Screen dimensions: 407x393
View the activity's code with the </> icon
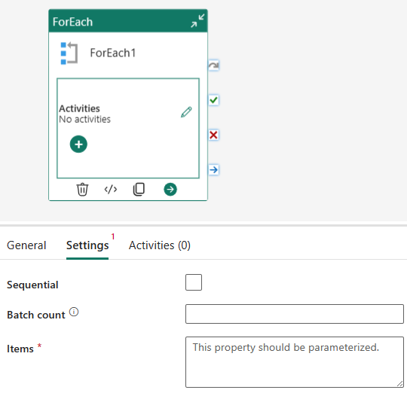pos(111,190)
